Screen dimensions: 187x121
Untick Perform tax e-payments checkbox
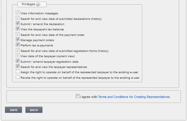tap(18, 45)
